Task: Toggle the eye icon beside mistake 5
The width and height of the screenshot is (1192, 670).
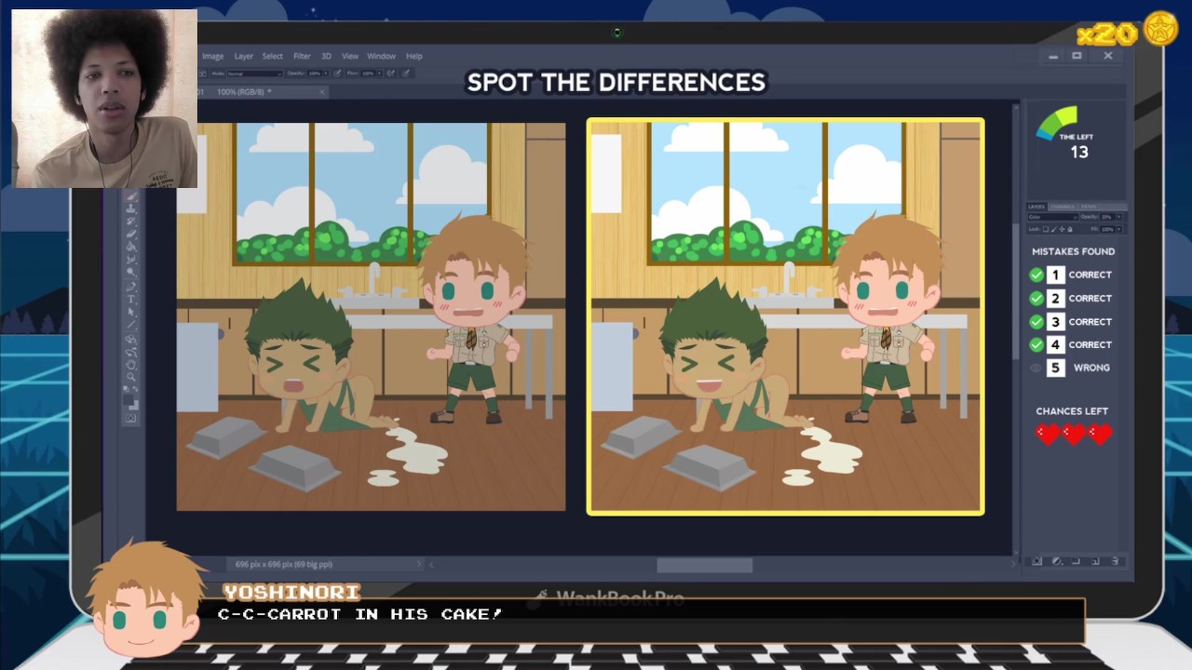Action: pyautogui.click(x=1036, y=368)
